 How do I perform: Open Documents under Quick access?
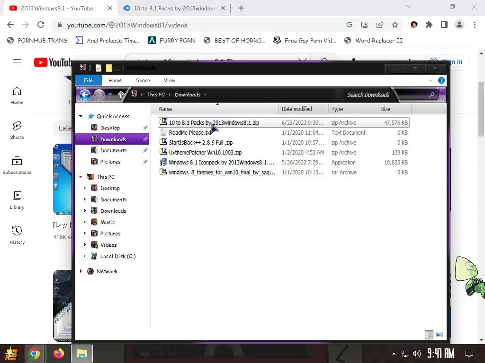pos(113,150)
